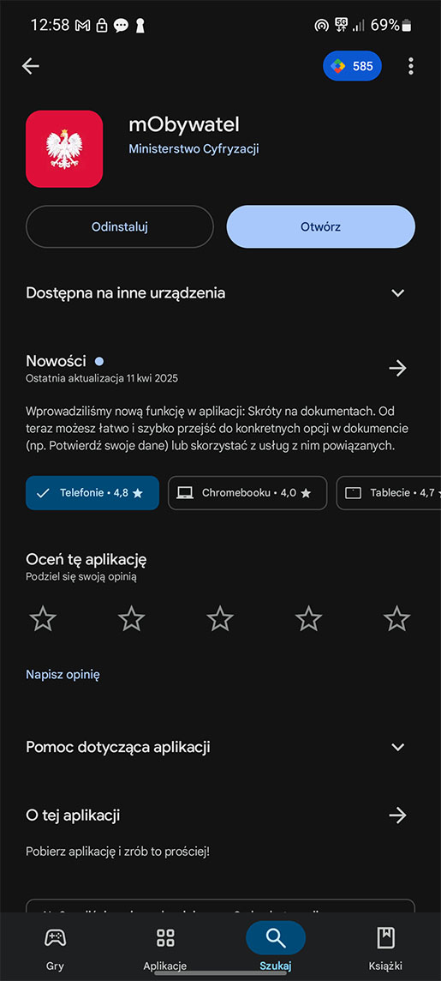Tap the Odinstaluj button
Viewport: 441px width, 981px height.
coord(119,226)
